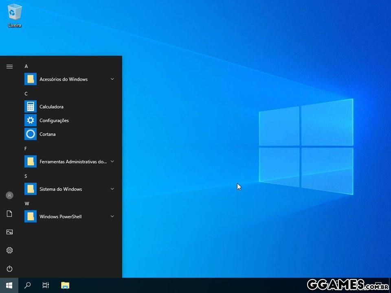This screenshot has width=391, height=293.
Task: Open Configurações from the app list
Action: (54, 120)
